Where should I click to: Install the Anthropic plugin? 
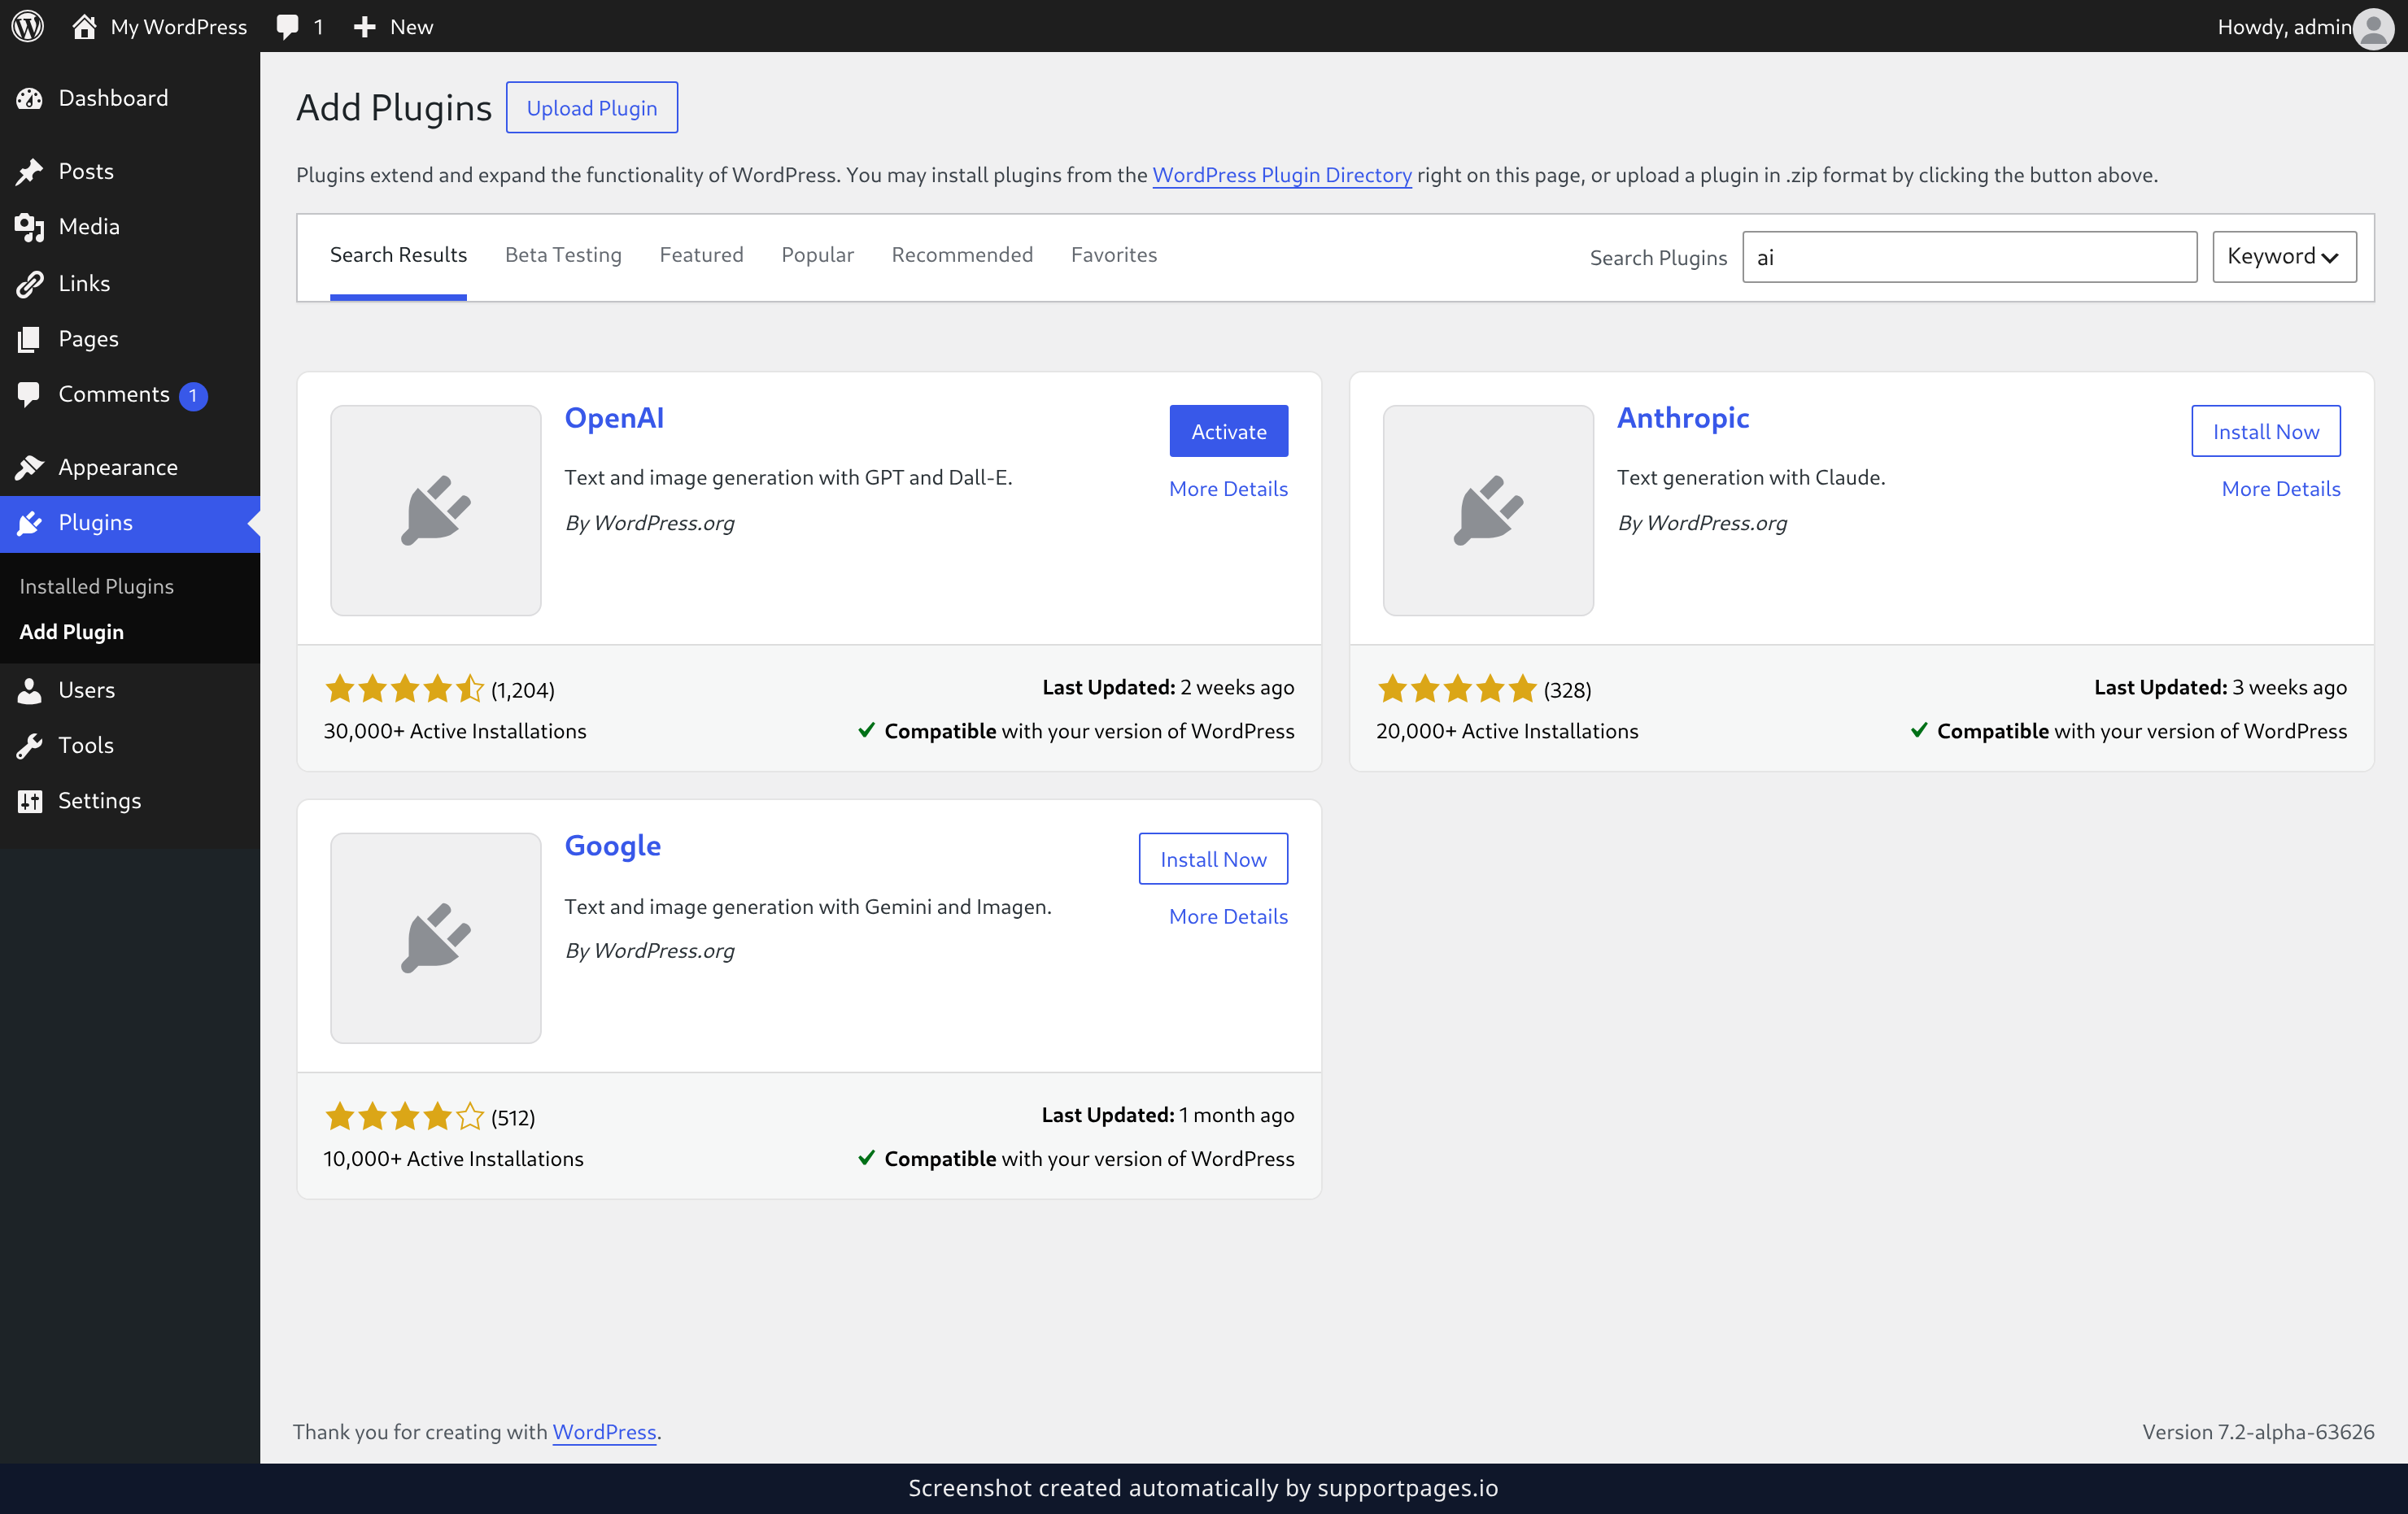(2265, 431)
